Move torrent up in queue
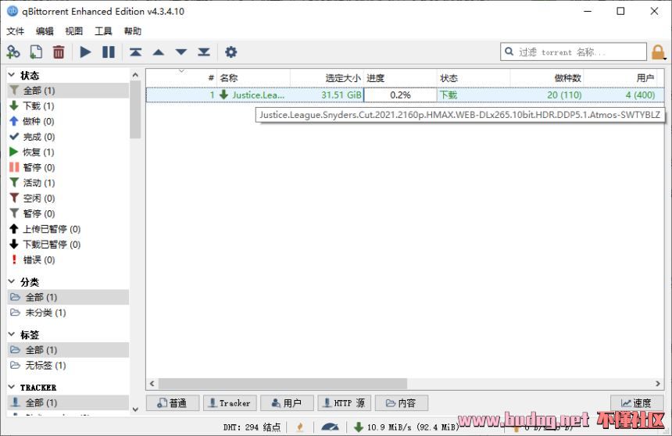 [x=159, y=52]
